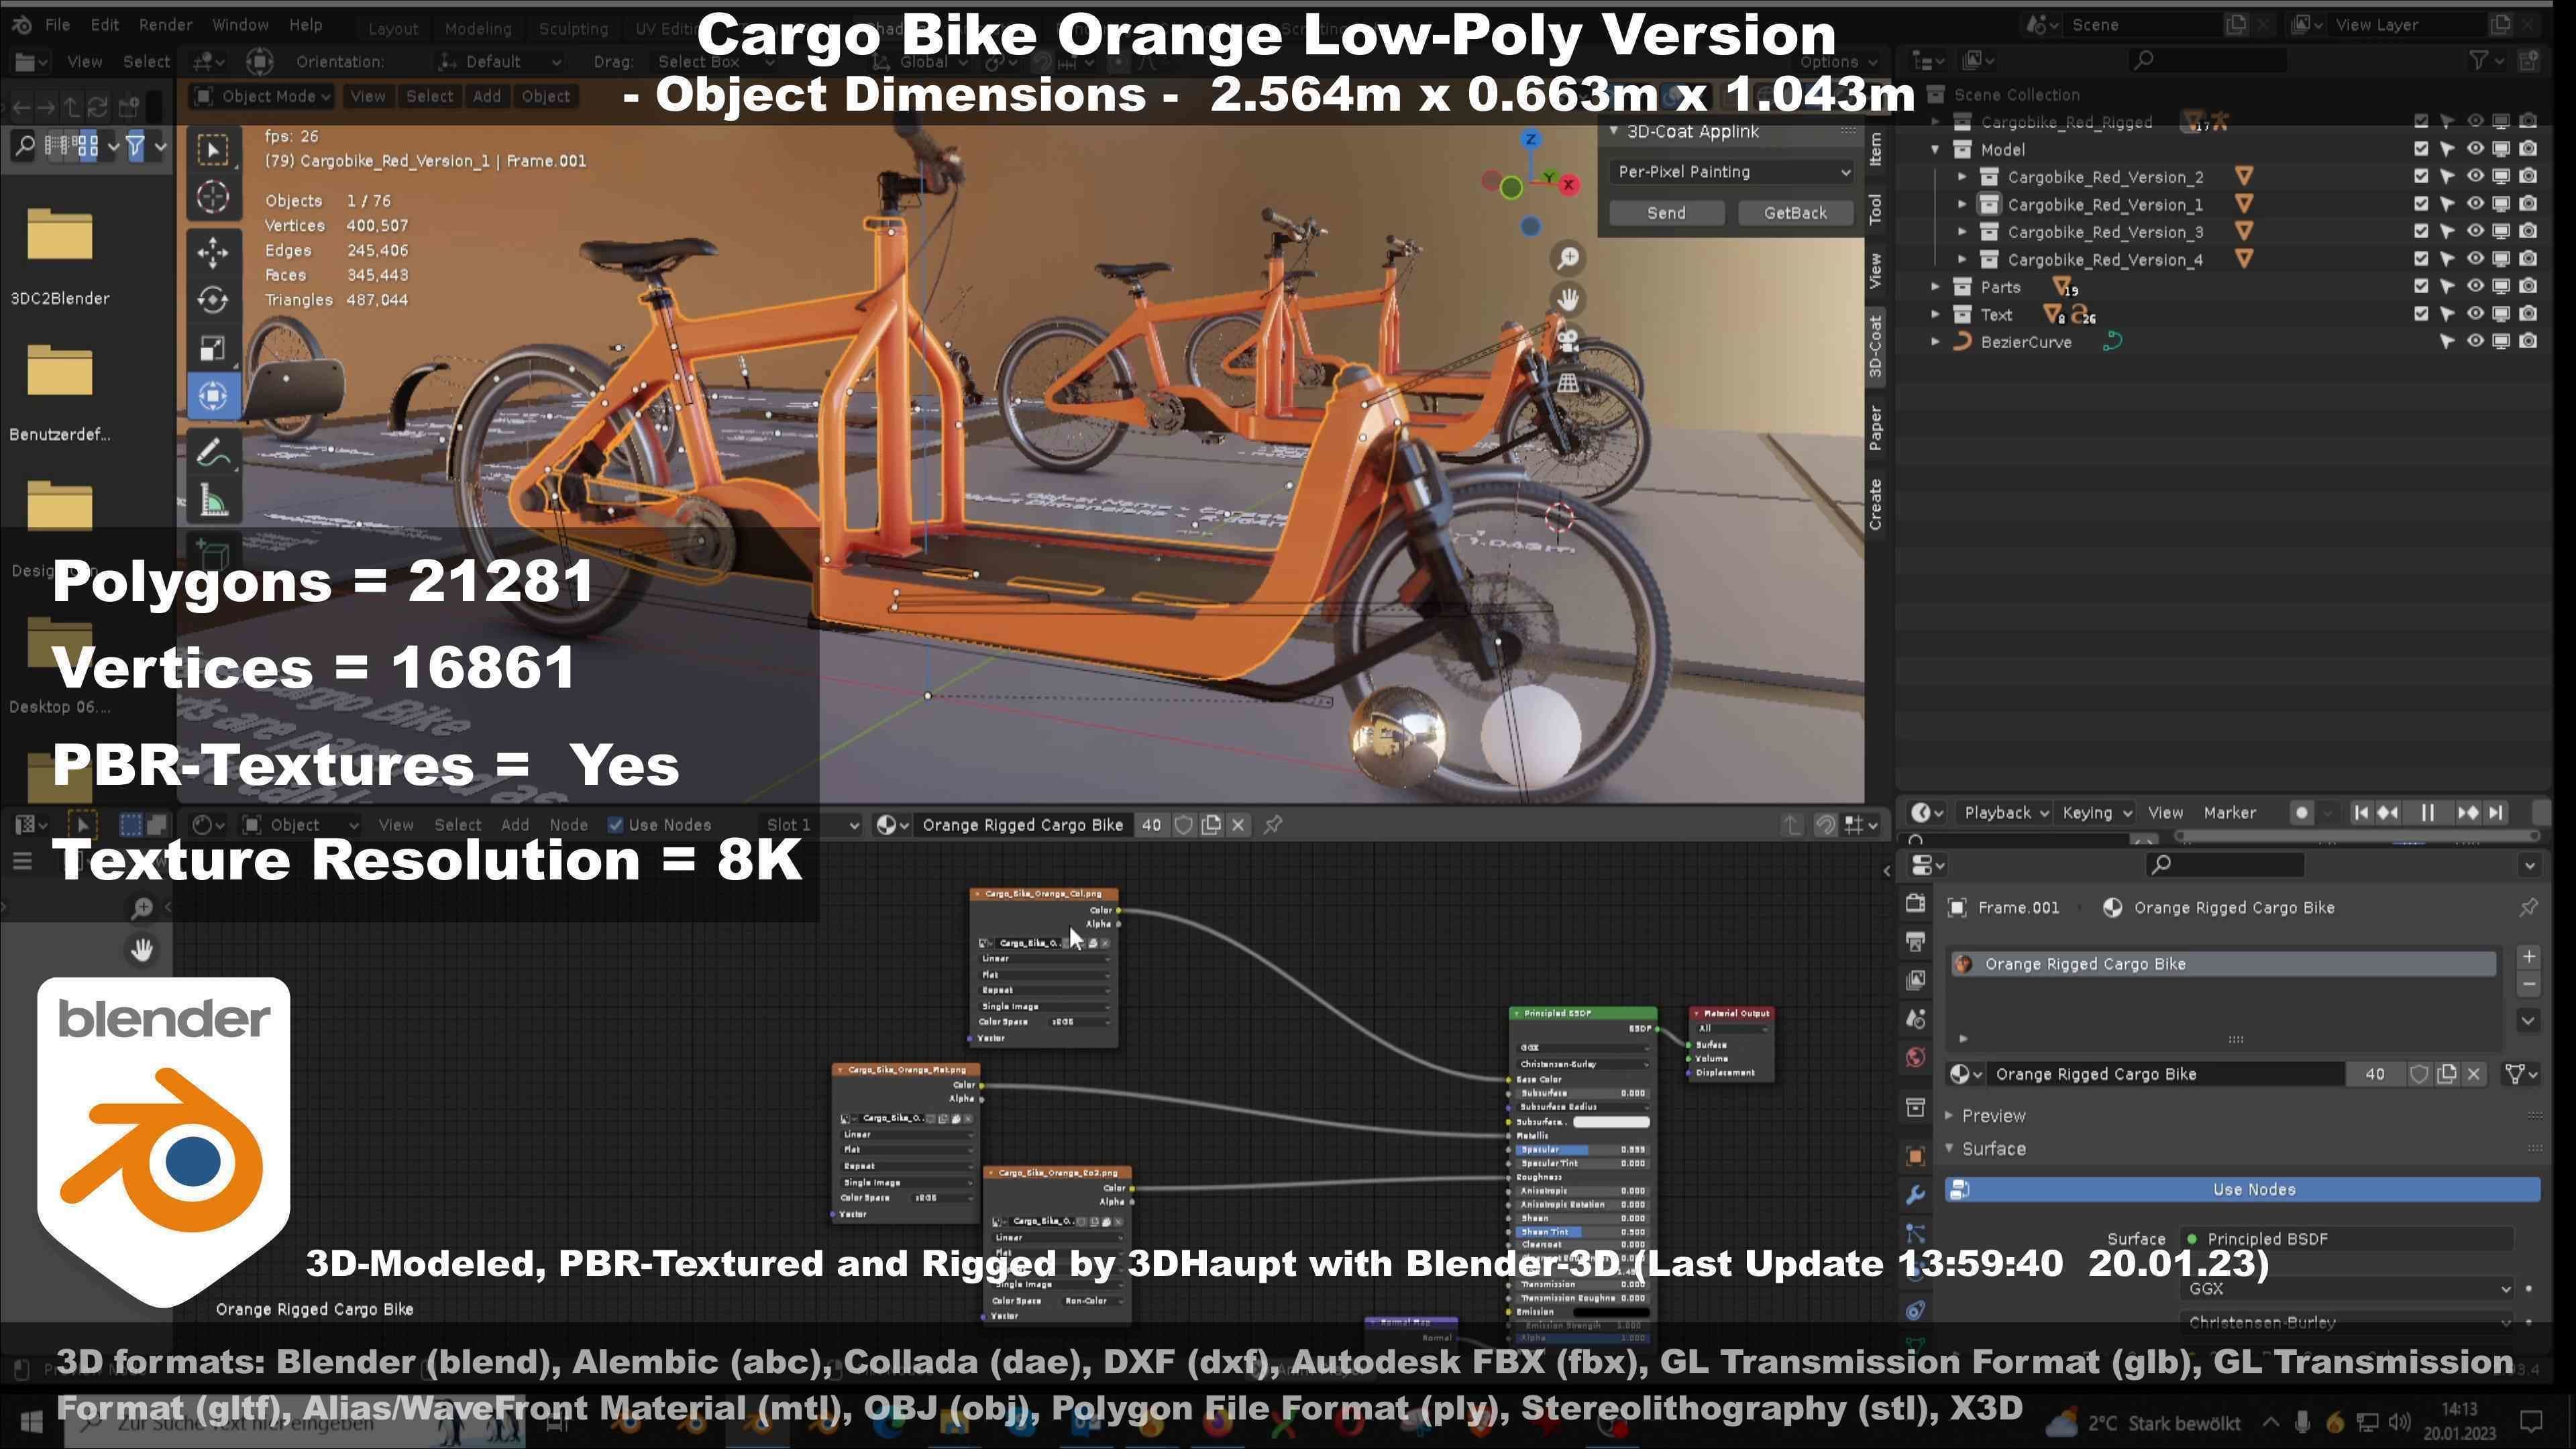The width and height of the screenshot is (2576, 1449).
Task: Select the active Transform tool
Action: [x=212, y=396]
